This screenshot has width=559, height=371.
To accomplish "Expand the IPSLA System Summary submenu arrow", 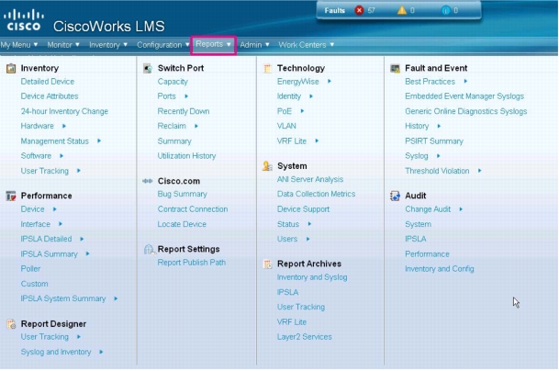I will [x=116, y=298].
